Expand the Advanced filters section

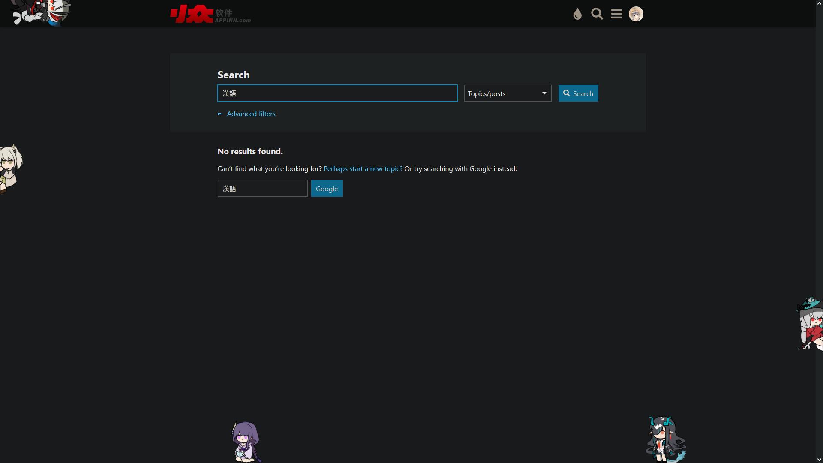[x=250, y=114]
